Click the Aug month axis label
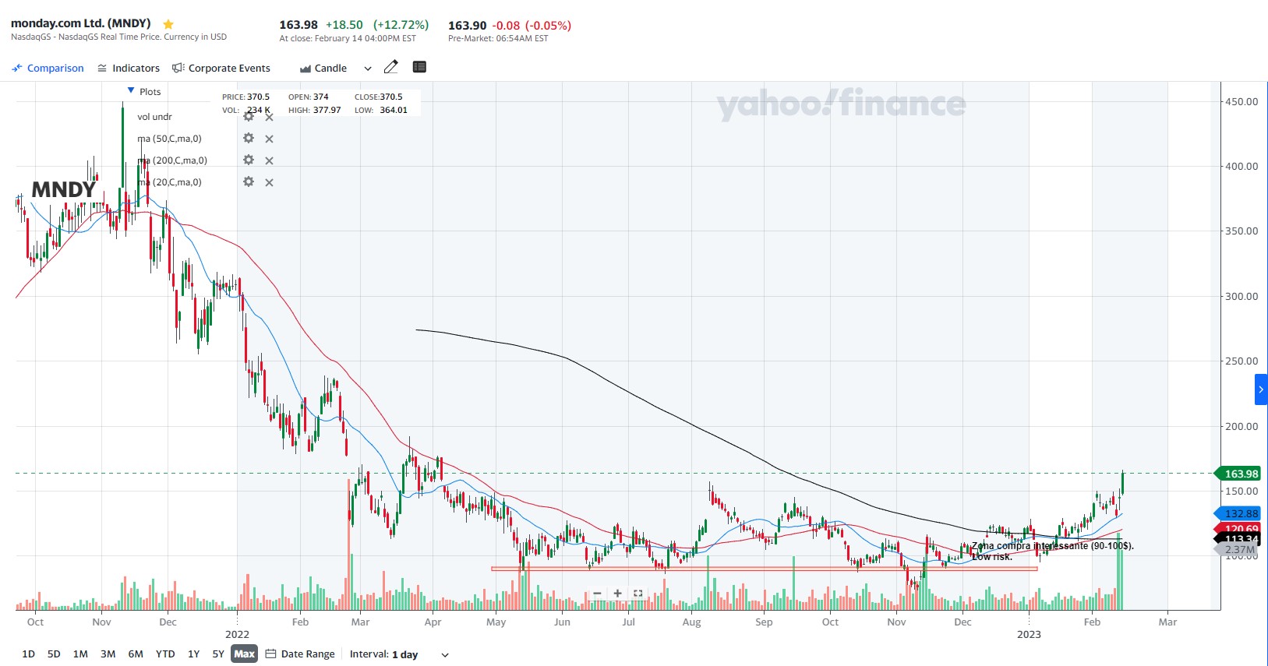The image size is (1268, 666). (x=691, y=622)
